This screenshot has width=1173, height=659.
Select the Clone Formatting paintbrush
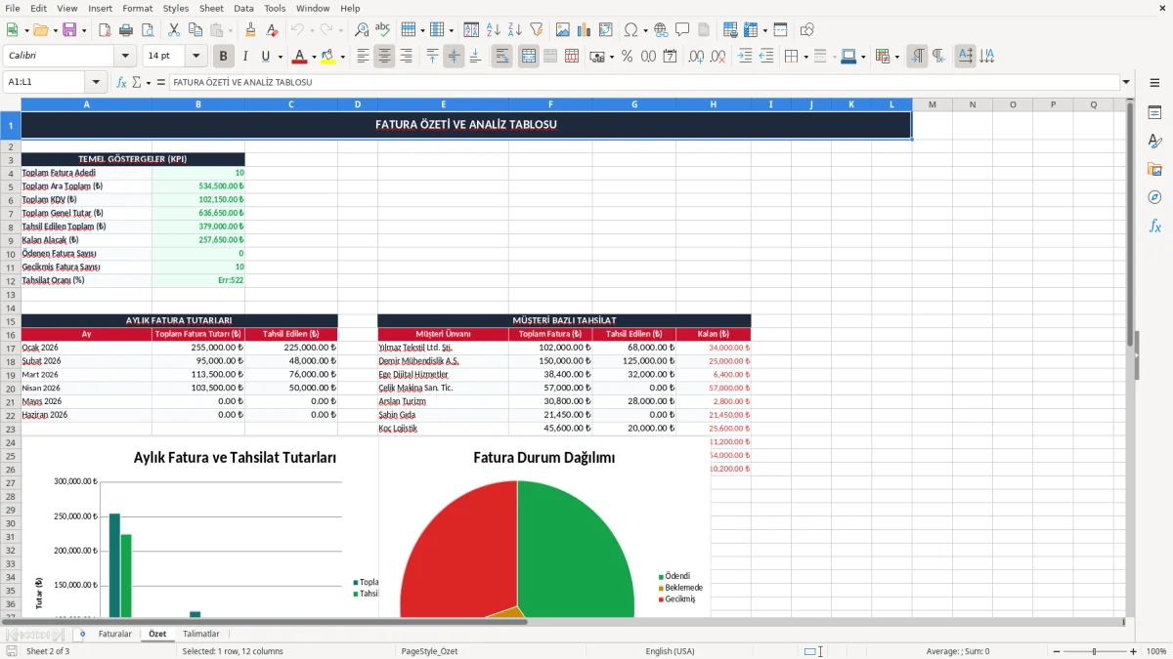click(250, 30)
